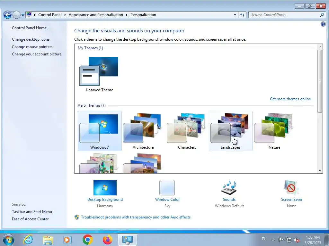Open Troubleshoot problems with transparency link

[136, 217]
